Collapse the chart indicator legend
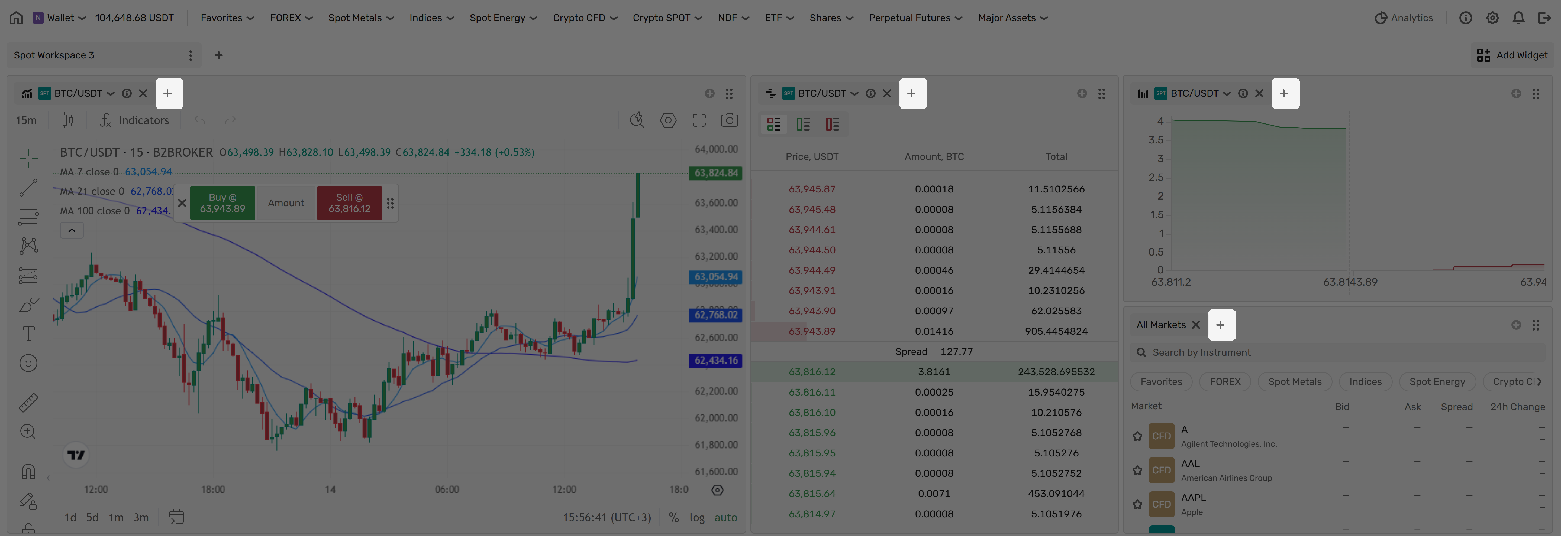Image resolution: width=1561 pixels, height=536 pixels. [x=72, y=230]
